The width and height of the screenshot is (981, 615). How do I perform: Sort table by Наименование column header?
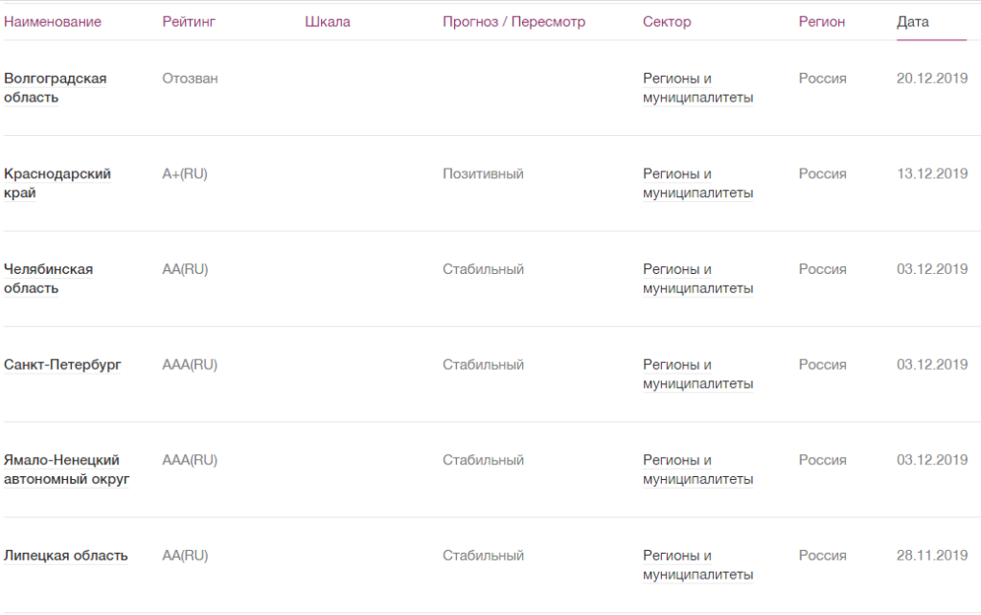click(53, 22)
